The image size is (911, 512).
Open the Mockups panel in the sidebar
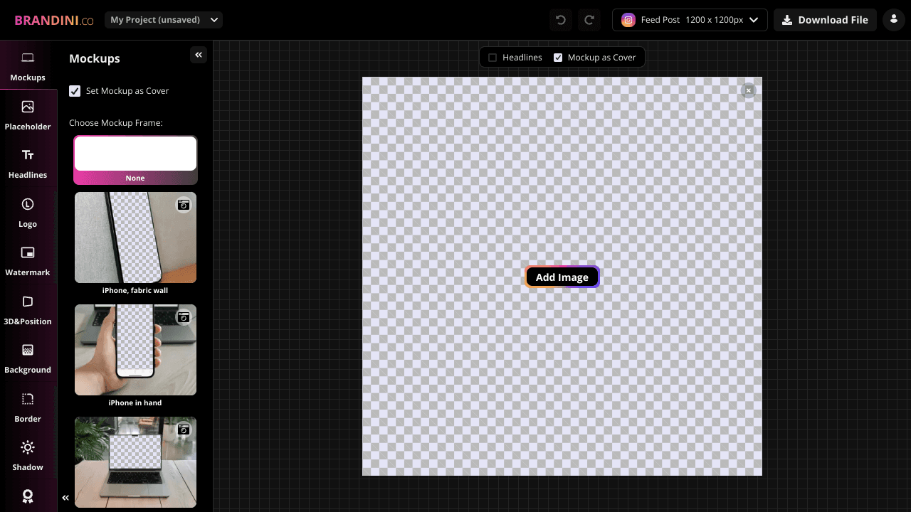(x=27, y=65)
